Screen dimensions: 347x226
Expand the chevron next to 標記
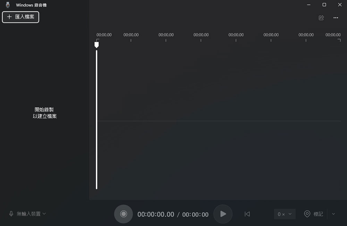333,214
